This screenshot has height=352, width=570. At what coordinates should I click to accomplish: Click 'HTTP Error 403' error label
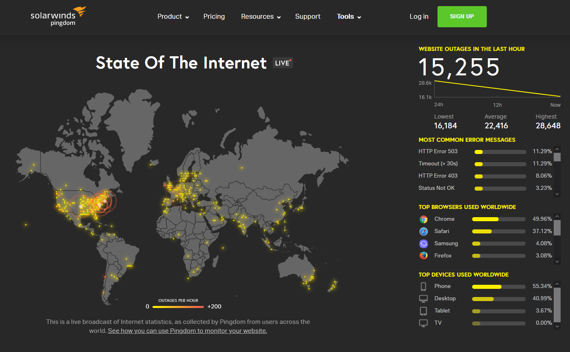click(x=438, y=176)
